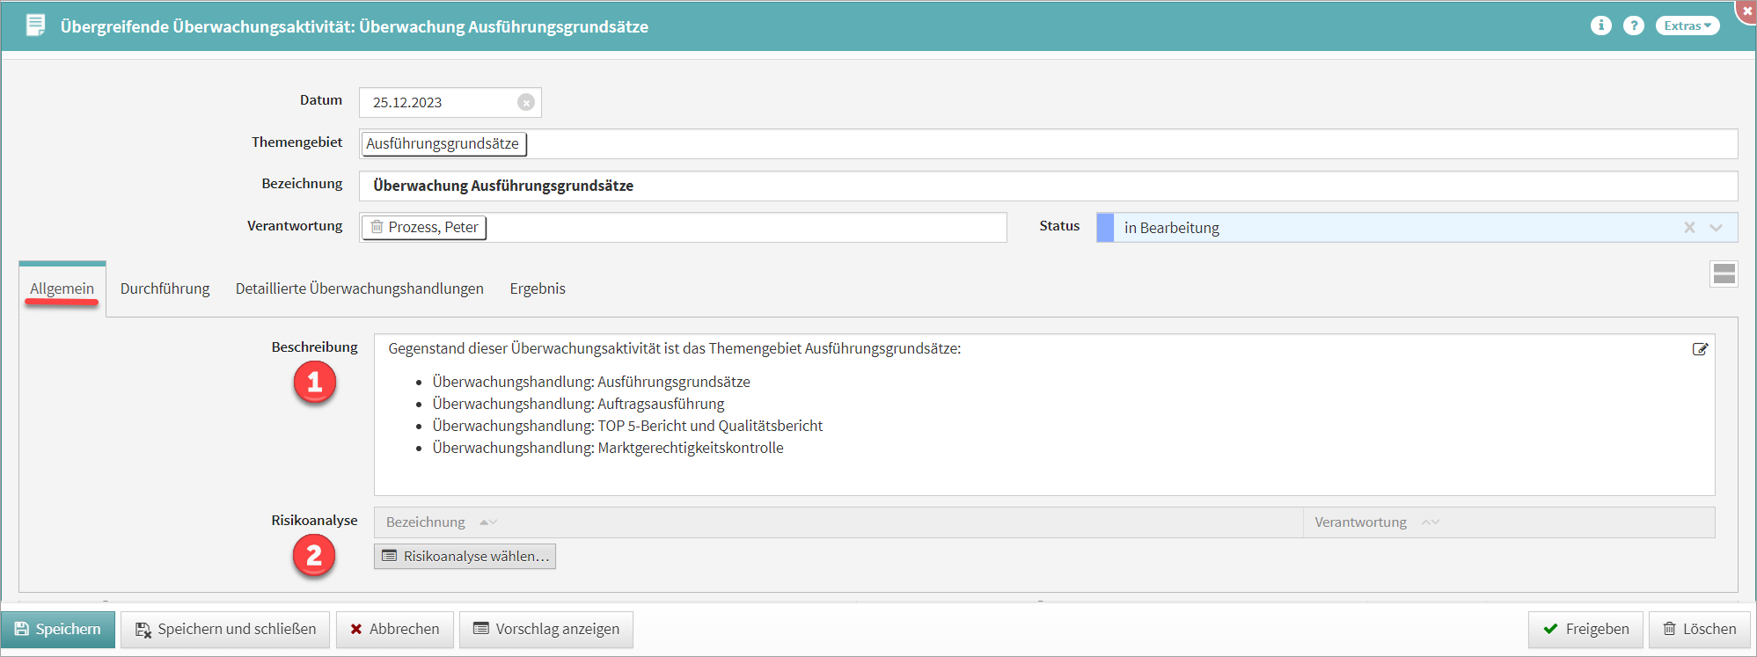Expand the Status dropdown chevron

(x=1716, y=228)
